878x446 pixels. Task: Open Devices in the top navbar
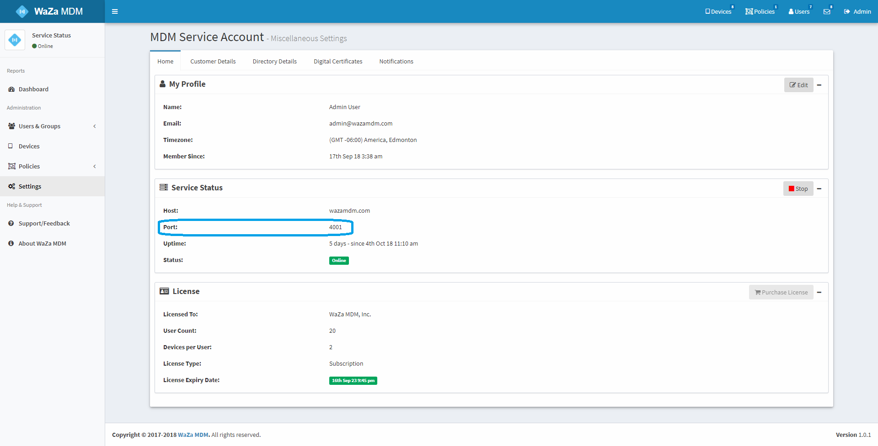tap(718, 11)
